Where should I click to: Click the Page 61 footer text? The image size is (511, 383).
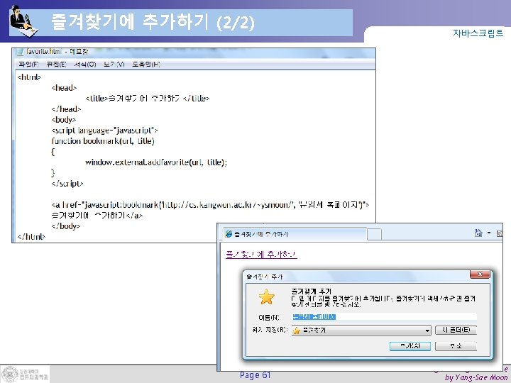[x=255, y=375]
